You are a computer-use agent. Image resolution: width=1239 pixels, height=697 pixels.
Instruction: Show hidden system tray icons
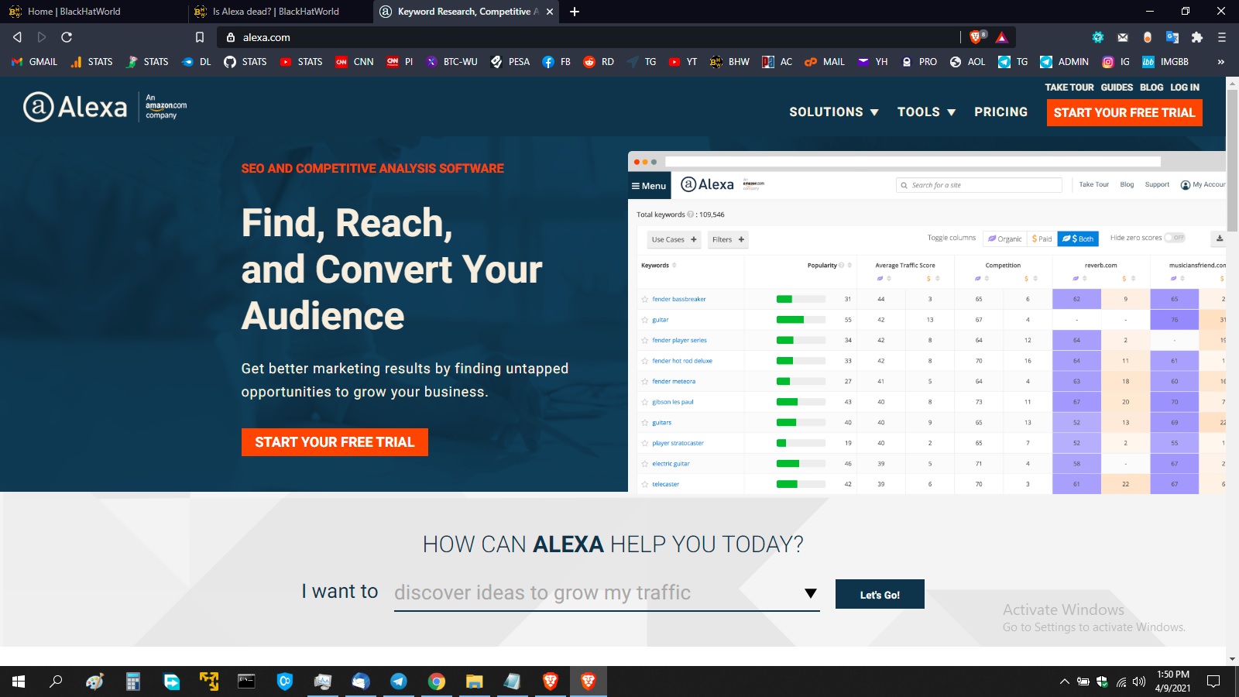pyautogui.click(x=1065, y=682)
